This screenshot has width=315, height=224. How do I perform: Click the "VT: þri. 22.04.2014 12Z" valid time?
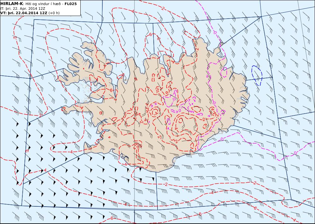pyautogui.click(x=24, y=13)
